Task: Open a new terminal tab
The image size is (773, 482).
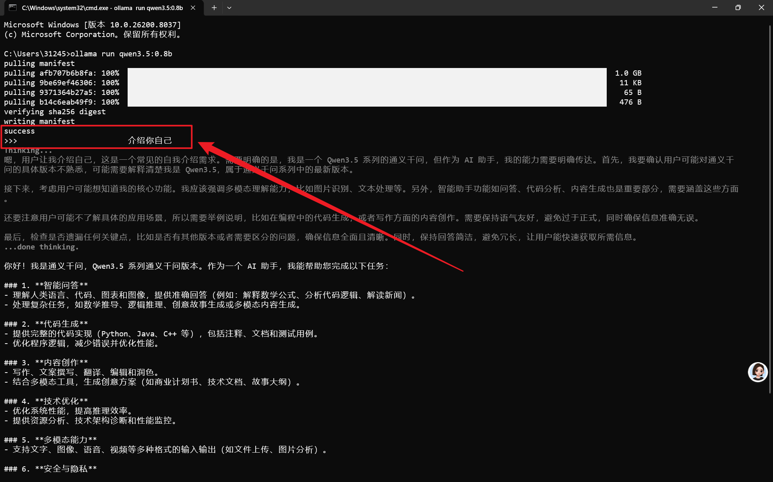Action: pos(214,8)
